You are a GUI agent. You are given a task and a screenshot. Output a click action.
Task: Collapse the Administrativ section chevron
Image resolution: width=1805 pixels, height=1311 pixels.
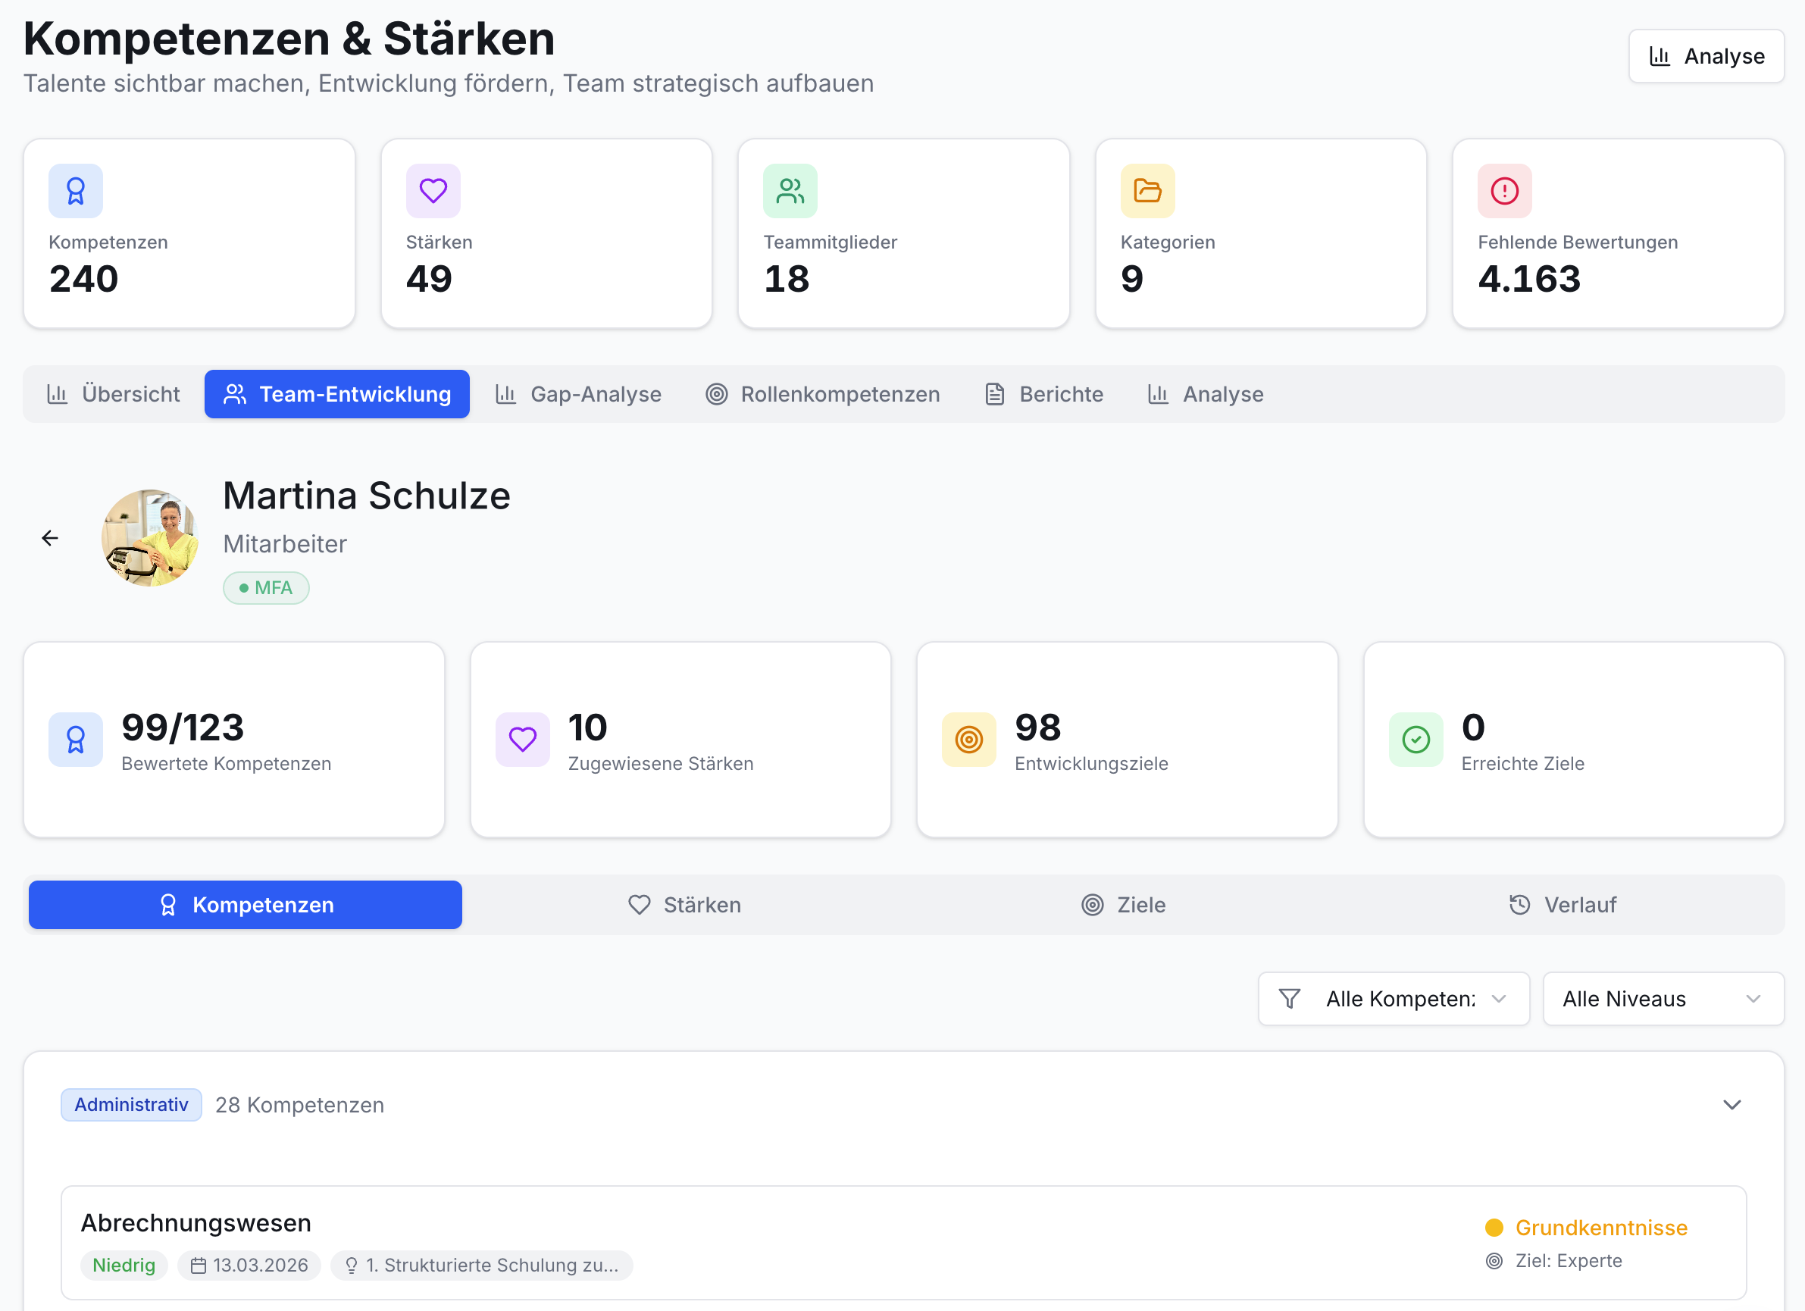tap(1731, 1105)
